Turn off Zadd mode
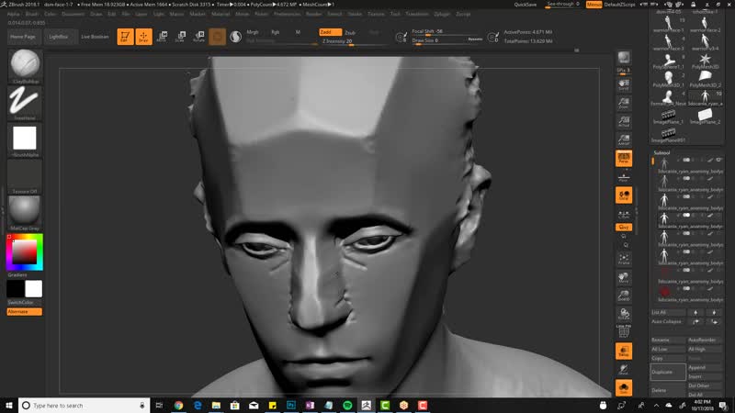This screenshot has height=413, width=735. (330, 32)
